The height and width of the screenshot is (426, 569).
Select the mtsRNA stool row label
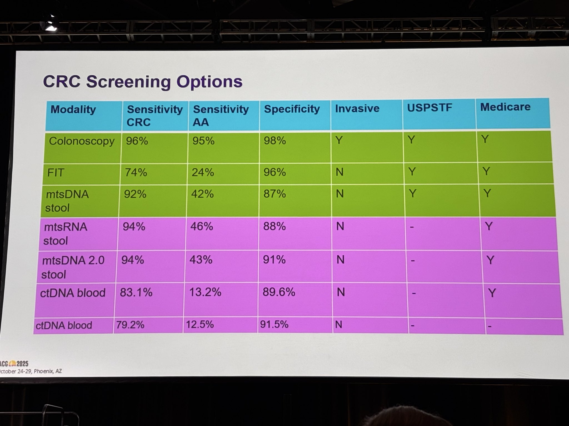tap(66, 234)
